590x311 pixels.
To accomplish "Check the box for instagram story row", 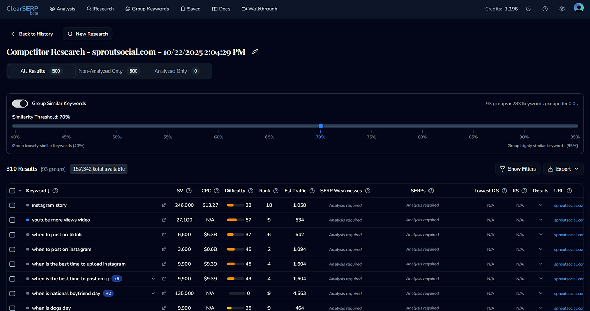I will click(x=12, y=205).
